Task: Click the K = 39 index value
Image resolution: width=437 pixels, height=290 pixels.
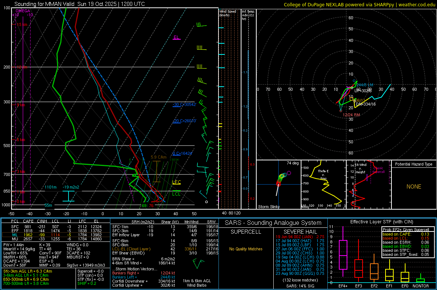Action: 44,245
